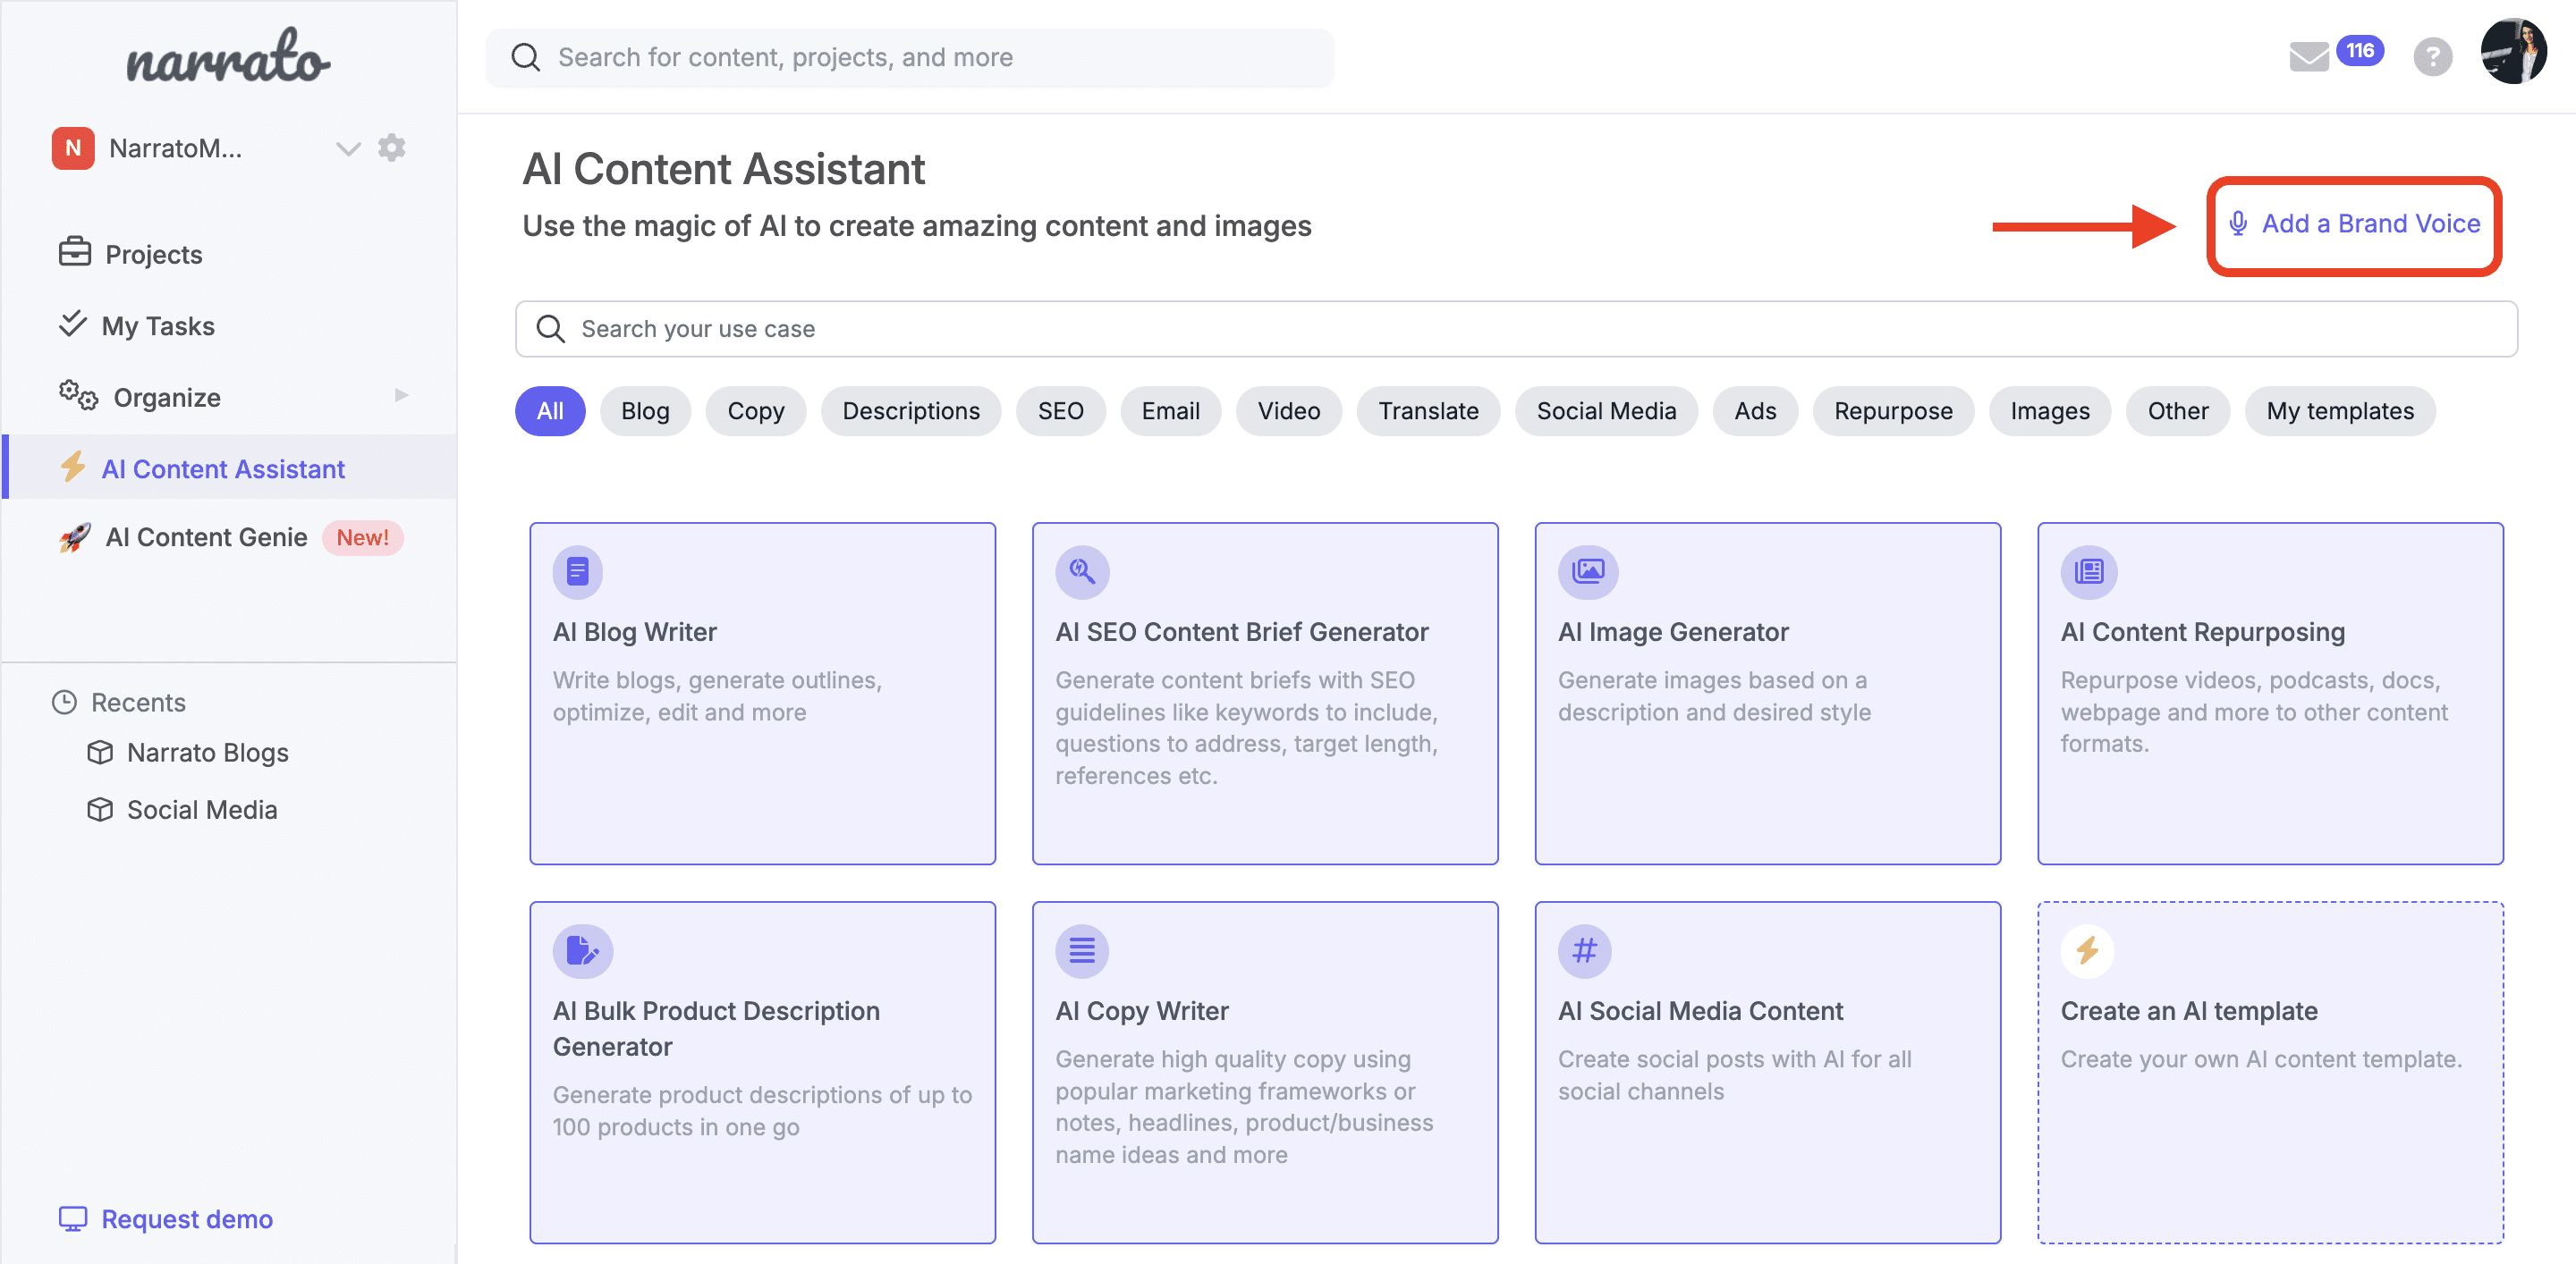Show My templates category
The width and height of the screenshot is (2576, 1264).
2340,410
